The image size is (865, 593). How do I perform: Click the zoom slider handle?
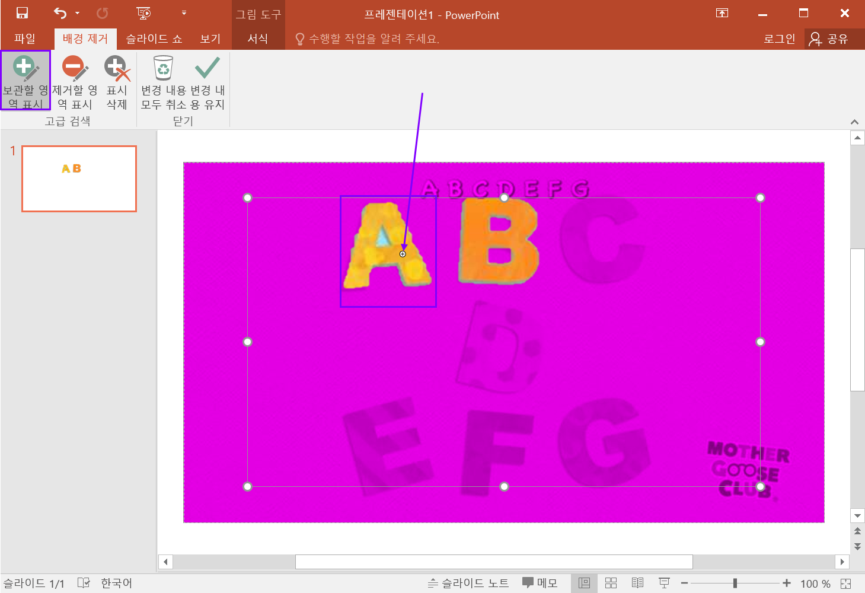pos(735,584)
